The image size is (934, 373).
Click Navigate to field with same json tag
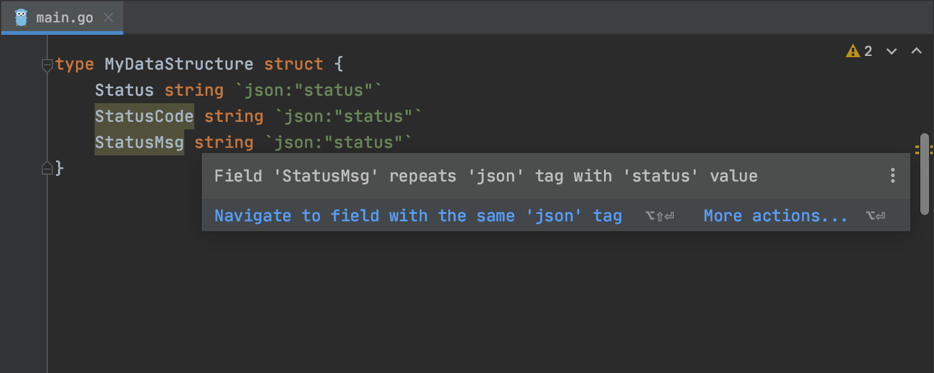[x=418, y=216]
